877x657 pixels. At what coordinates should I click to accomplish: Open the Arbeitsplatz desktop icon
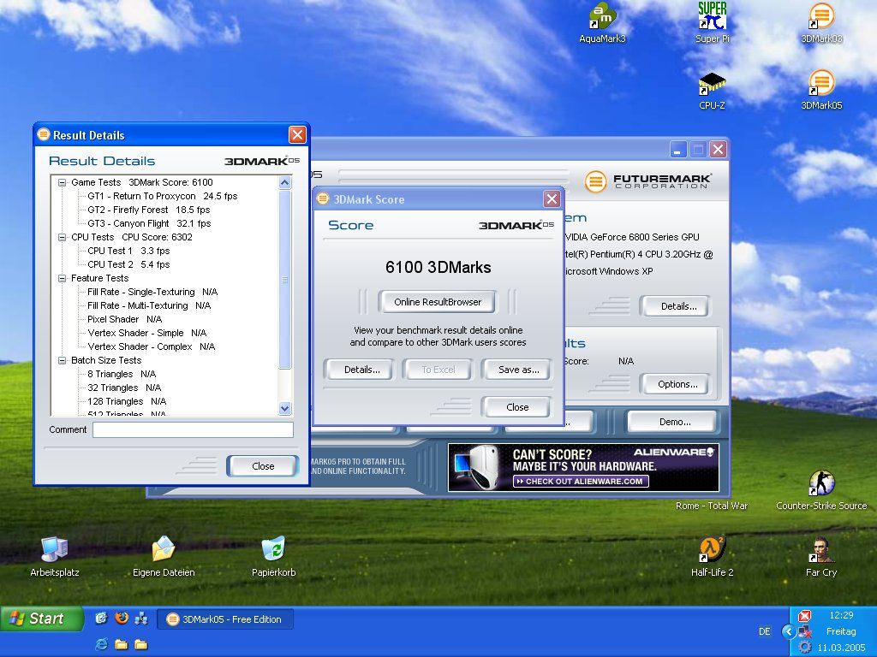point(54,556)
